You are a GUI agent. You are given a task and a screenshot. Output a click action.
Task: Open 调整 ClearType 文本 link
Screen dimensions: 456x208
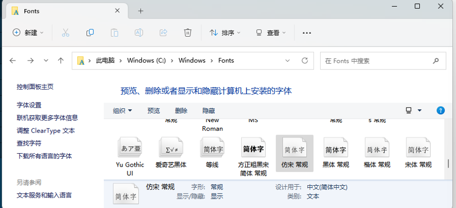pos(46,131)
